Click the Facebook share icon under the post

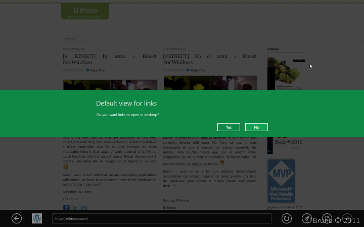pos(66,207)
